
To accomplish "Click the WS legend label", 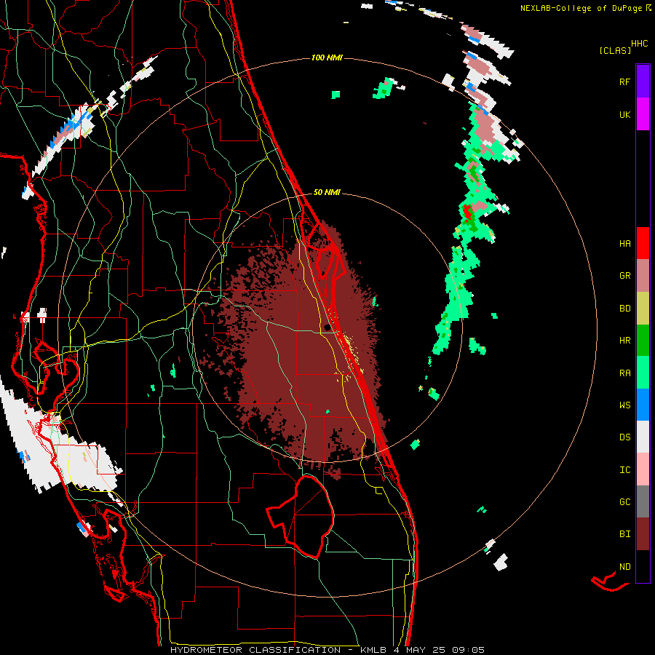I will coord(624,405).
